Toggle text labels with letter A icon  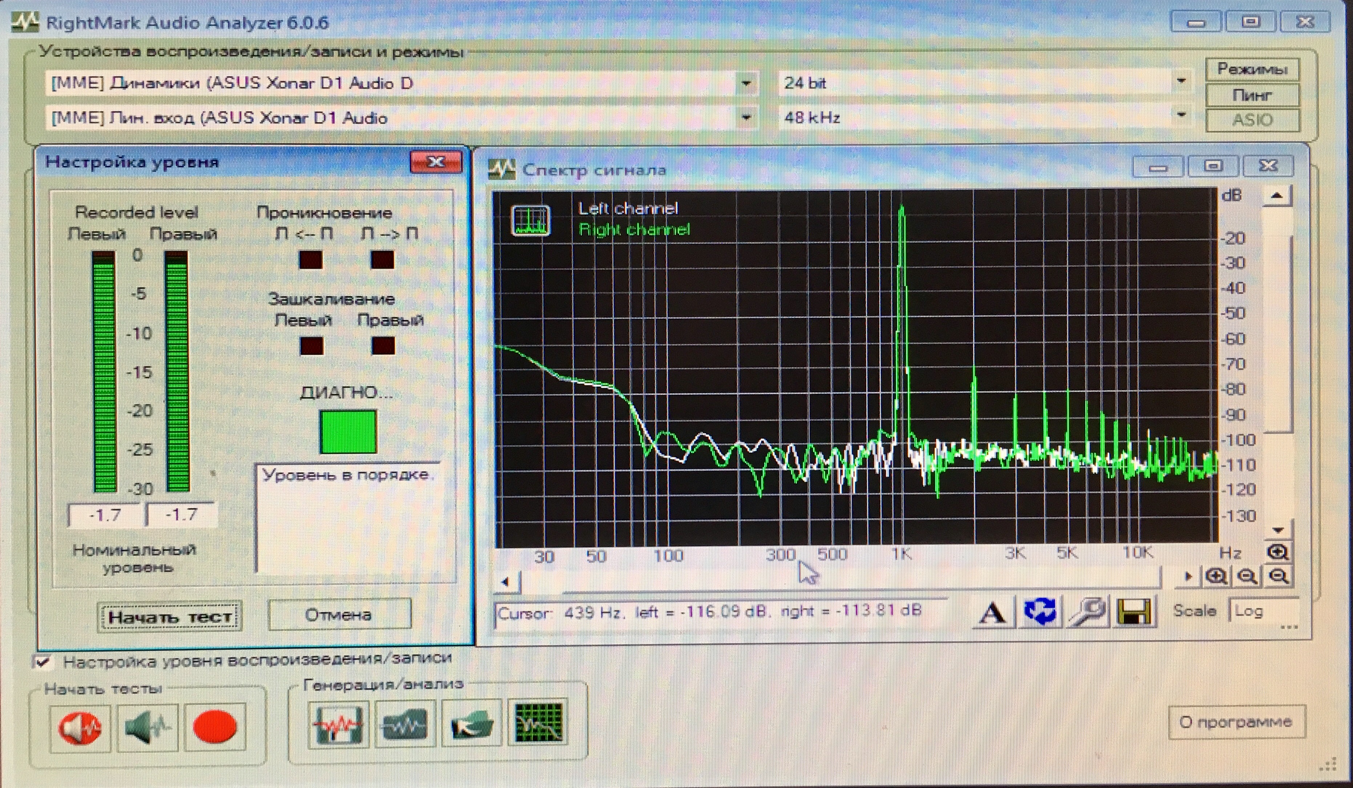click(992, 613)
